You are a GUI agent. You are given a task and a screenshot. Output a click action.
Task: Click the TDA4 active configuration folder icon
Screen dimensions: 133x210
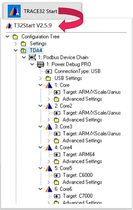pyautogui.click(x=24, y=51)
